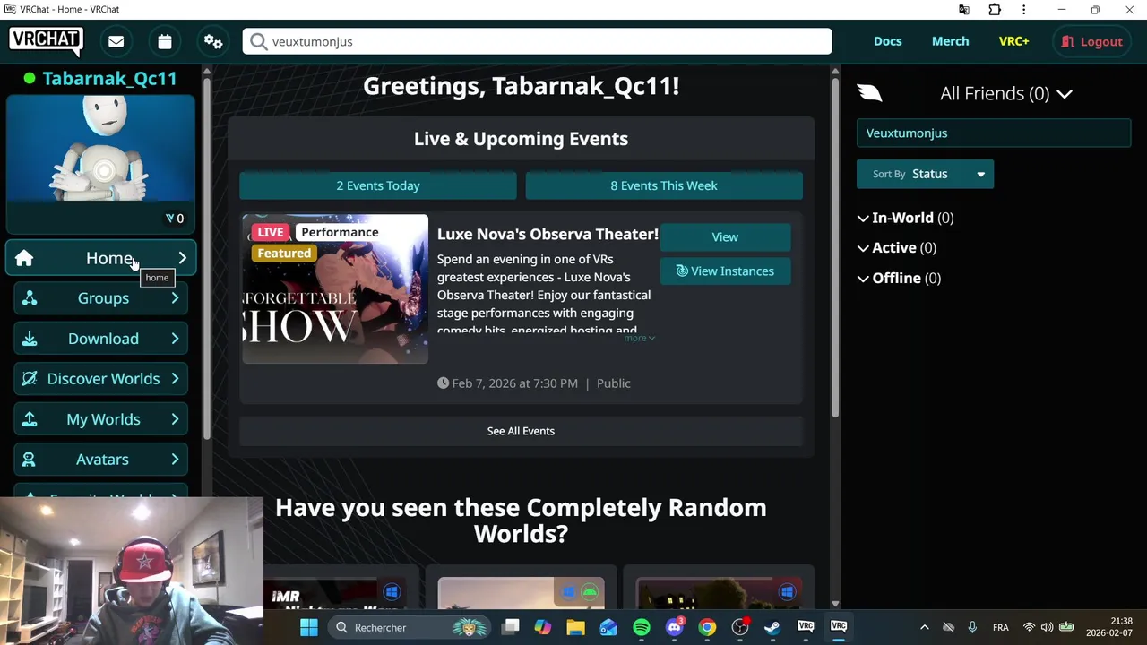The height and width of the screenshot is (645, 1147).
Task: Click the View button for the event
Action: [x=725, y=237]
